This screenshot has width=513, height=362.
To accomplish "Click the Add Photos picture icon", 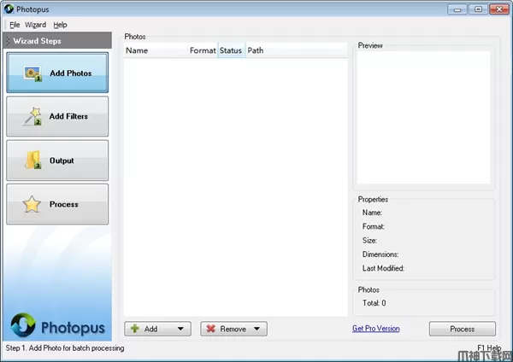I will pyautogui.click(x=32, y=73).
